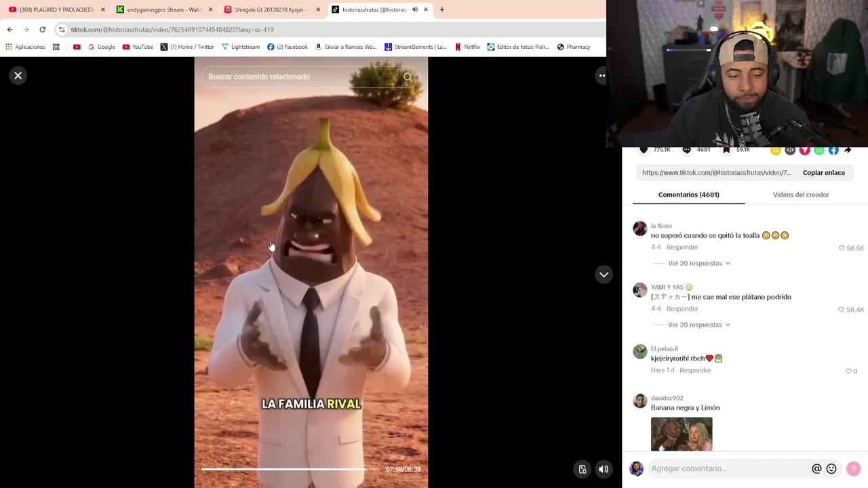This screenshot has height=488, width=868.
Task: Go forward in browser
Action: (x=26, y=30)
